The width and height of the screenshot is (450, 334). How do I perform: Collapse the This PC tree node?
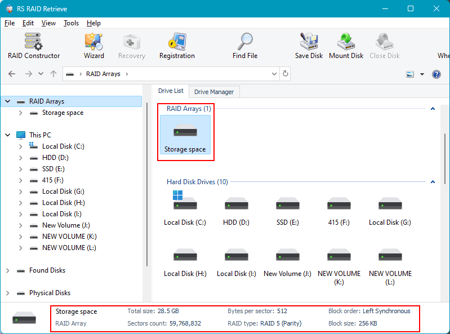pyautogui.click(x=8, y=135)
